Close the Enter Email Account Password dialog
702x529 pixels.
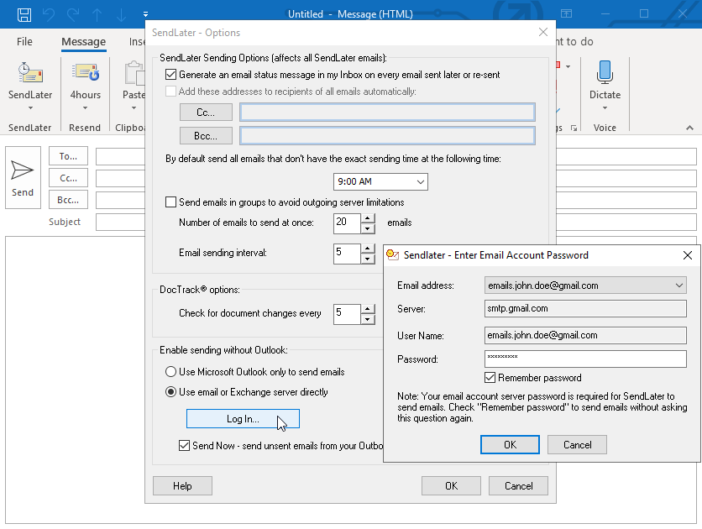[688, 255]
